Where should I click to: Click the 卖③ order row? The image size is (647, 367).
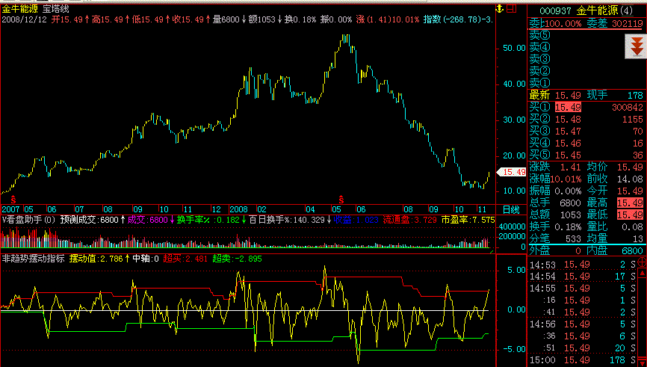pos(586,59)
